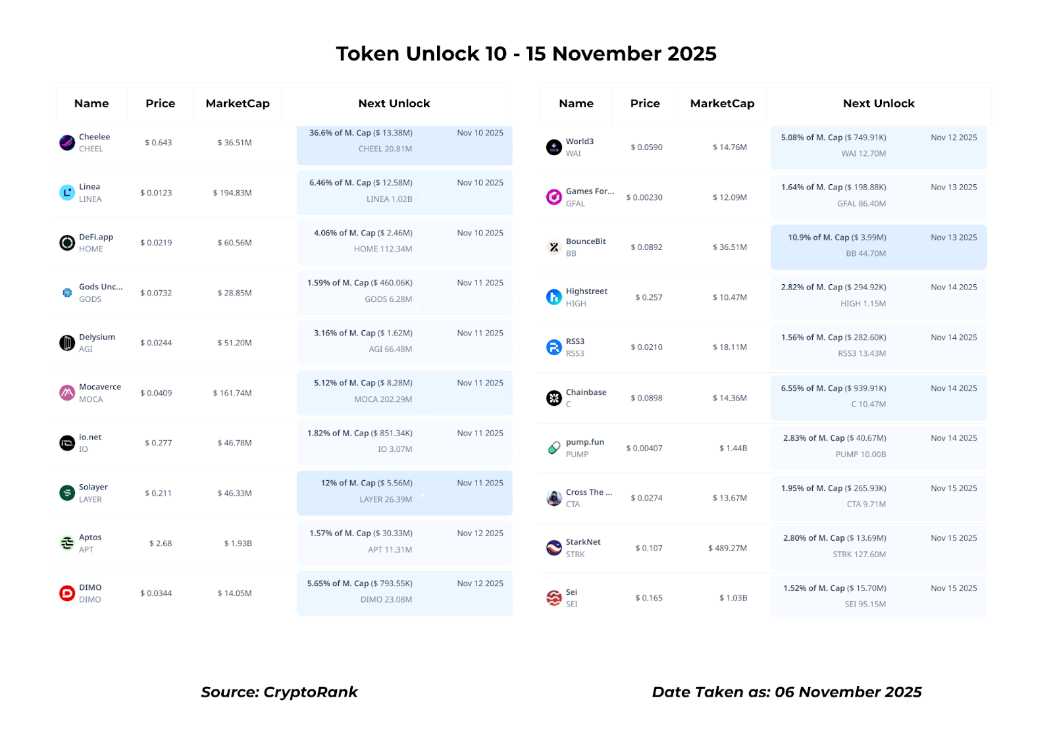
Task: Click the Linea token icon
Action: [x=67, y=193]
